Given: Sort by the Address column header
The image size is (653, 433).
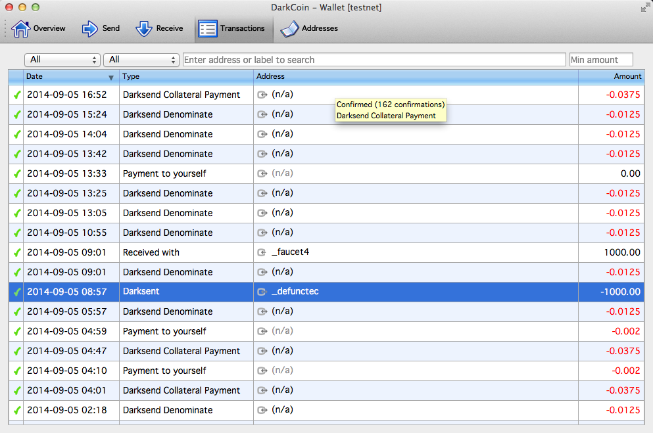Looking at the screenshot, I should click(x=416, y=76).
